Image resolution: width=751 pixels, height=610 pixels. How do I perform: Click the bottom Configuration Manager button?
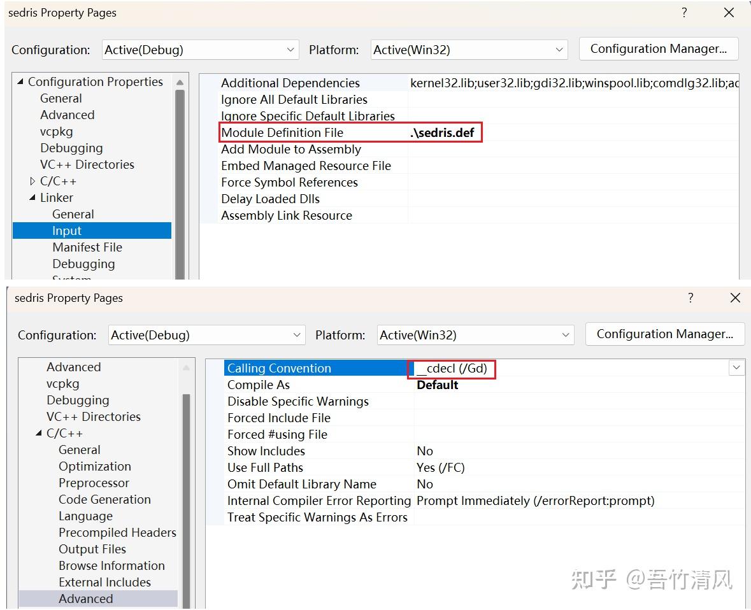tap(665, 334)
